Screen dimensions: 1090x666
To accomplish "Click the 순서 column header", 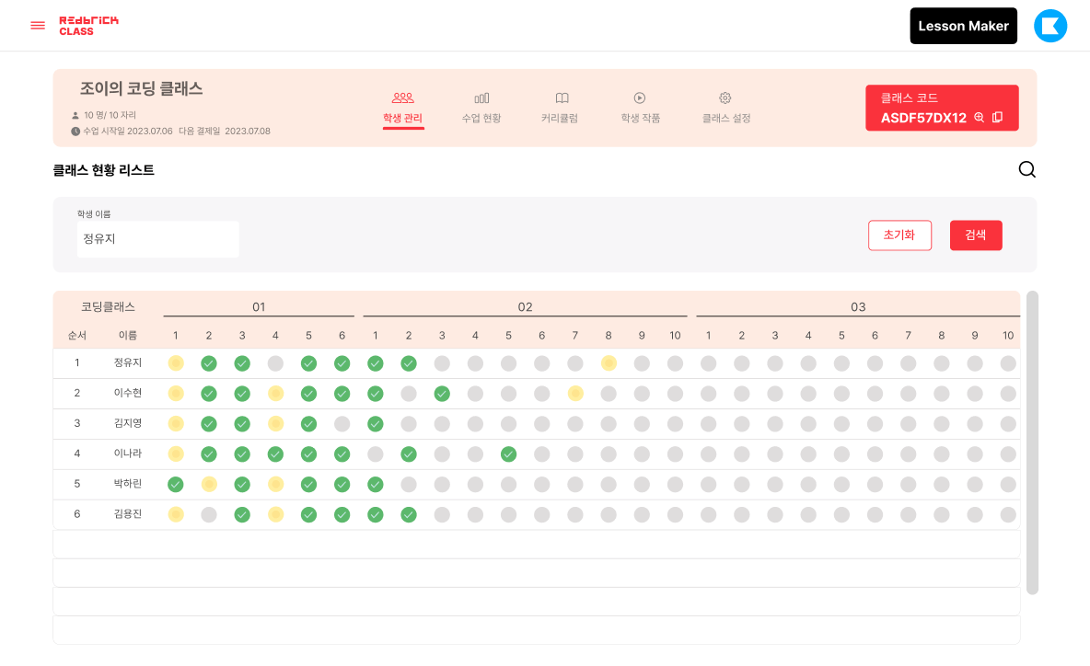I will 77,336.
